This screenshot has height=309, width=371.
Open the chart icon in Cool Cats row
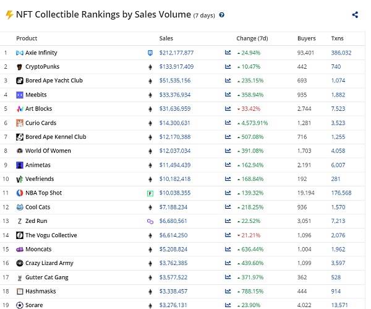tap(228, 207)
